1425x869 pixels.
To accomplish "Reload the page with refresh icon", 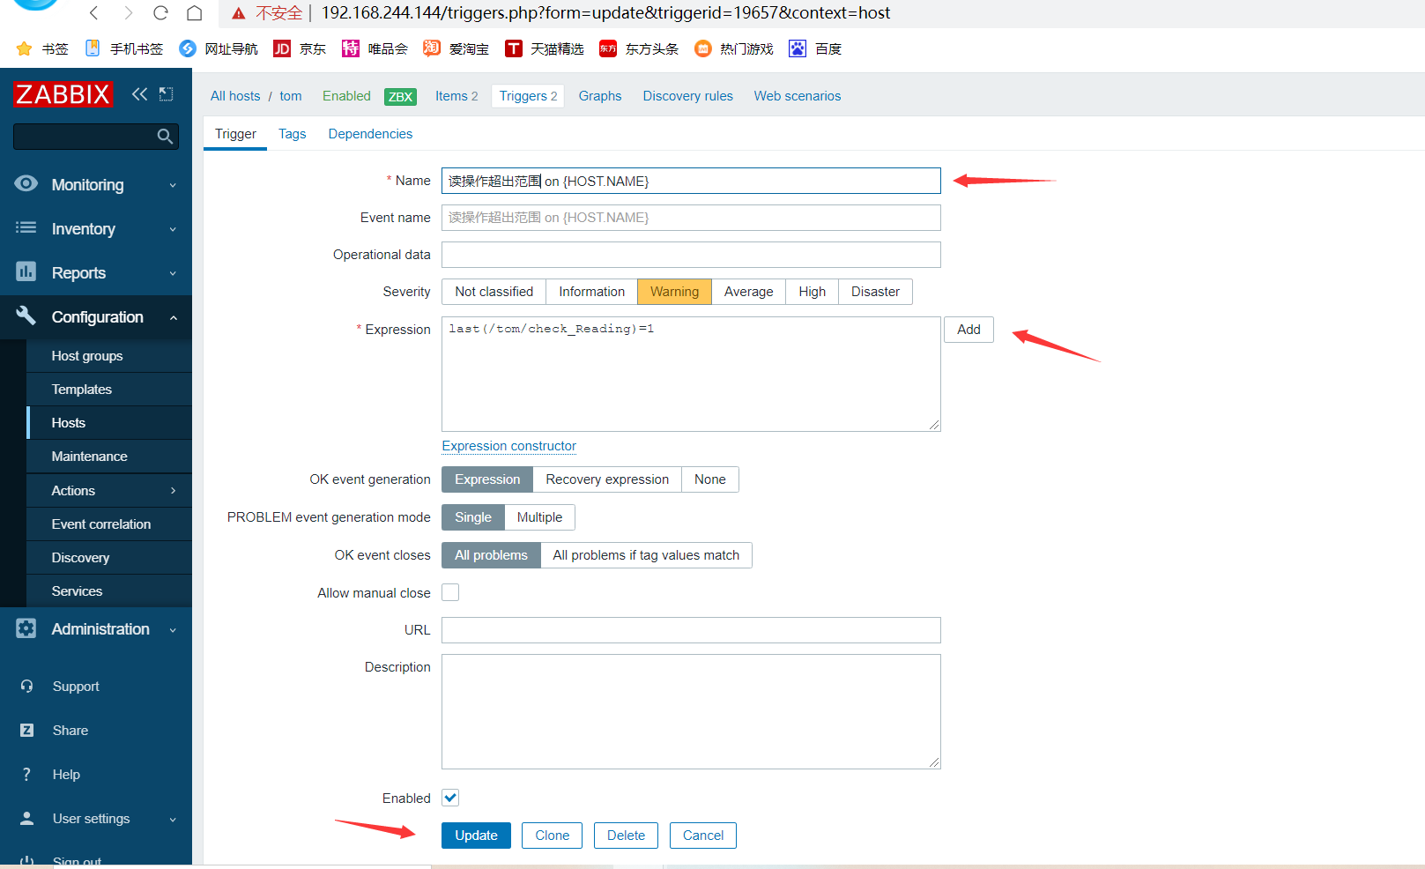I will click(x=160, y=12).
